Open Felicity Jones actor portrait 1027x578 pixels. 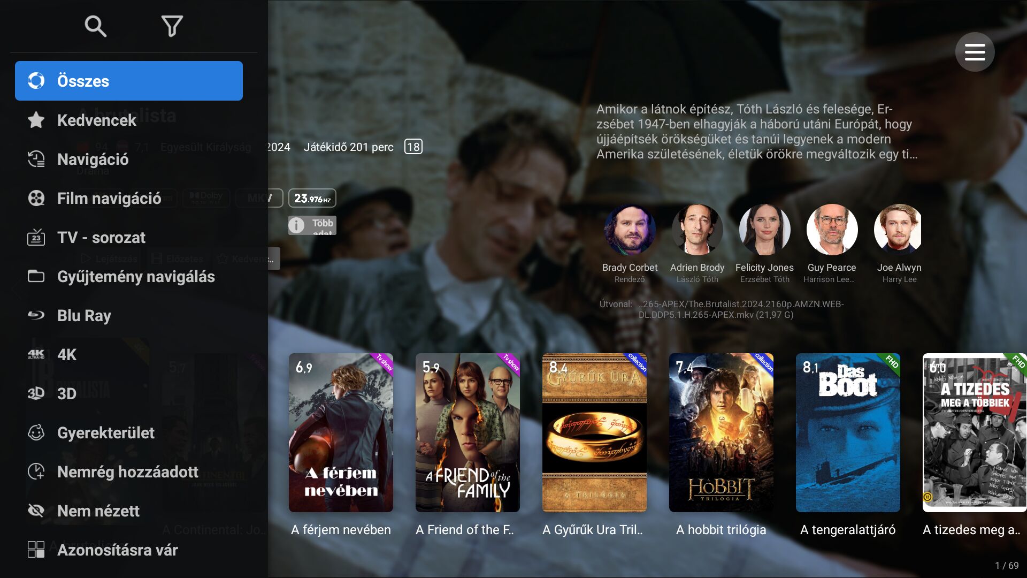764,230
